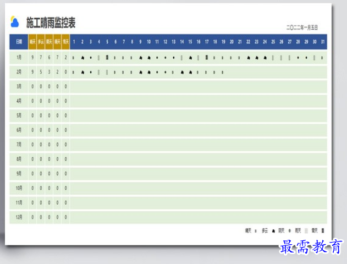Click the legend sunny symbol after 晴天
Image resolution: width=347 pixels, height=264 pixels.
point(256,231)
